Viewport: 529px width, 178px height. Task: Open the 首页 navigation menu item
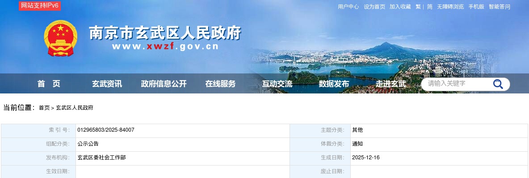click(x=49, y=84)
